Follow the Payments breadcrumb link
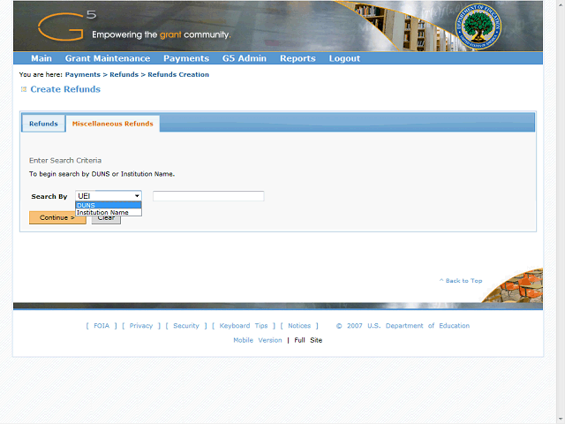This screenshot has height=424, width=565. (x=82, y=74)
